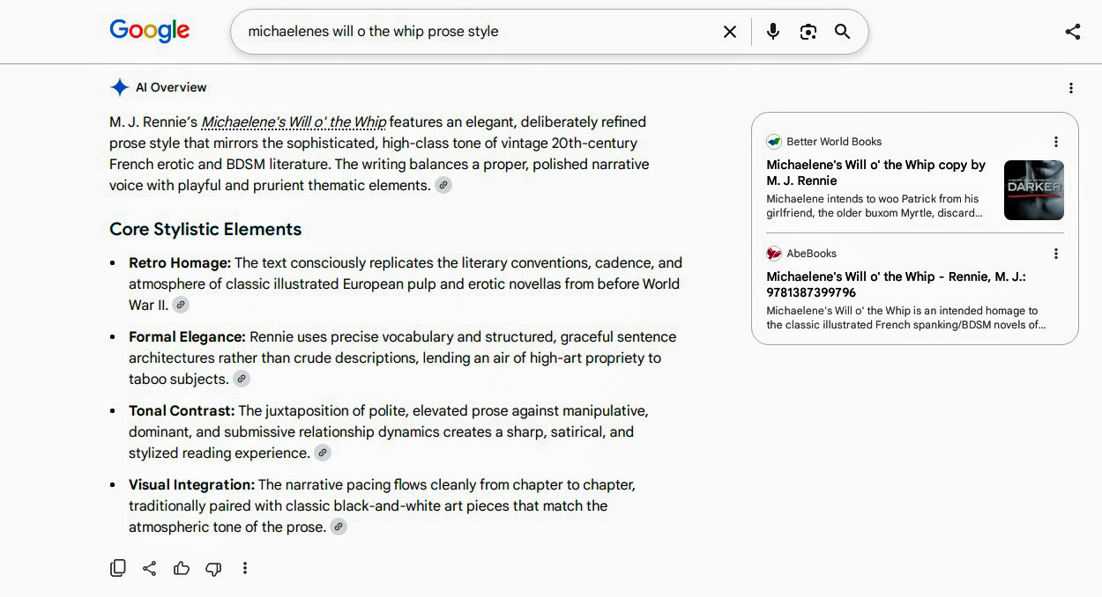Open source link icon after Visual Integration
This screenshot has height=597, width=1102.
(x=339, y=527)
